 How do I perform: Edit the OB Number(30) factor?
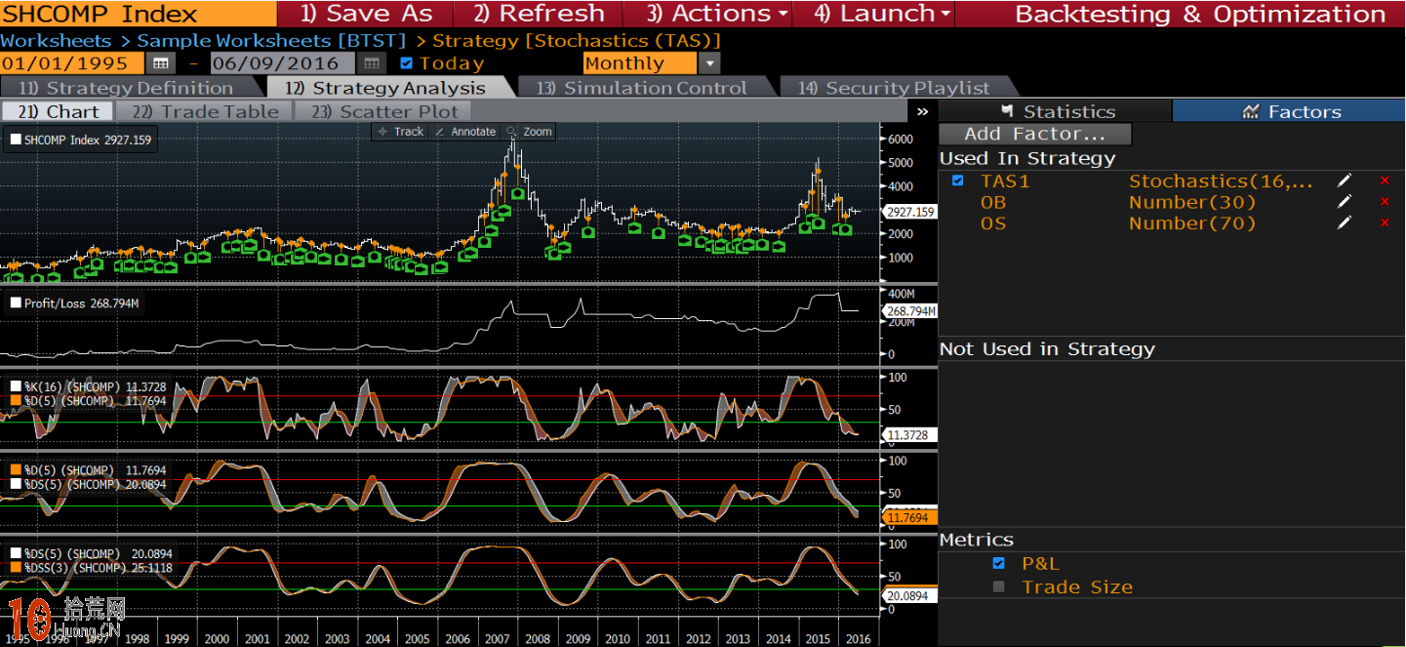tap(1345, 202)
